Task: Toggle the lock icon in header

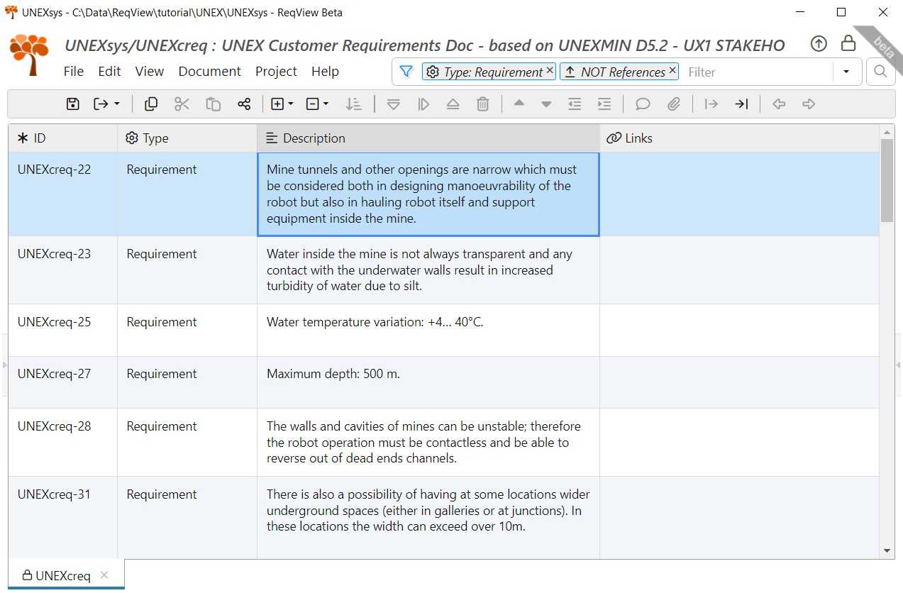Action: tap(848, 44)
